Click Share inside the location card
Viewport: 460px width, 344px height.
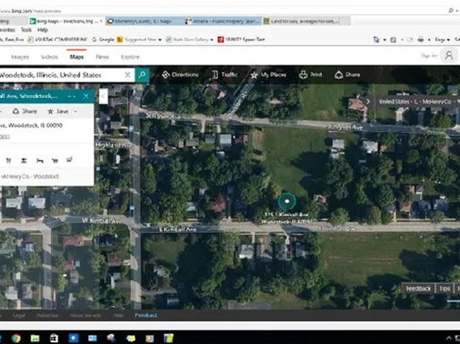coord(25,111)
